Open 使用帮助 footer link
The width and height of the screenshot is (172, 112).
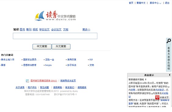(x=58, y=88)
